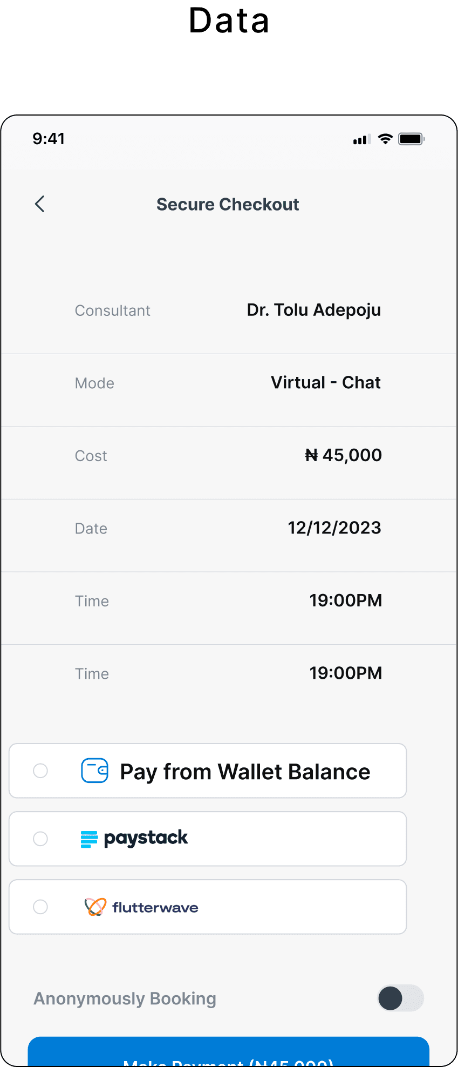Tap the 12/12/2023 date value
Screen dimensions: 458x1067
(x=334, y=528)
